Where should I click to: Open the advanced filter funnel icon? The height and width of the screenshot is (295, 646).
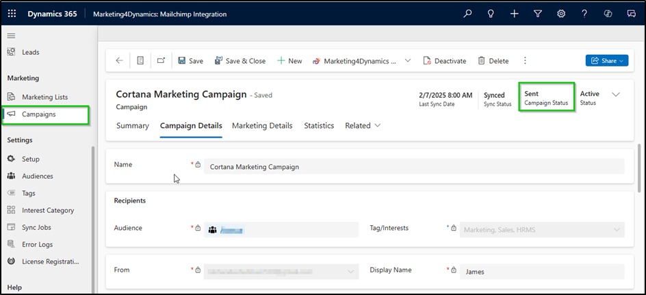coord(538,14)
